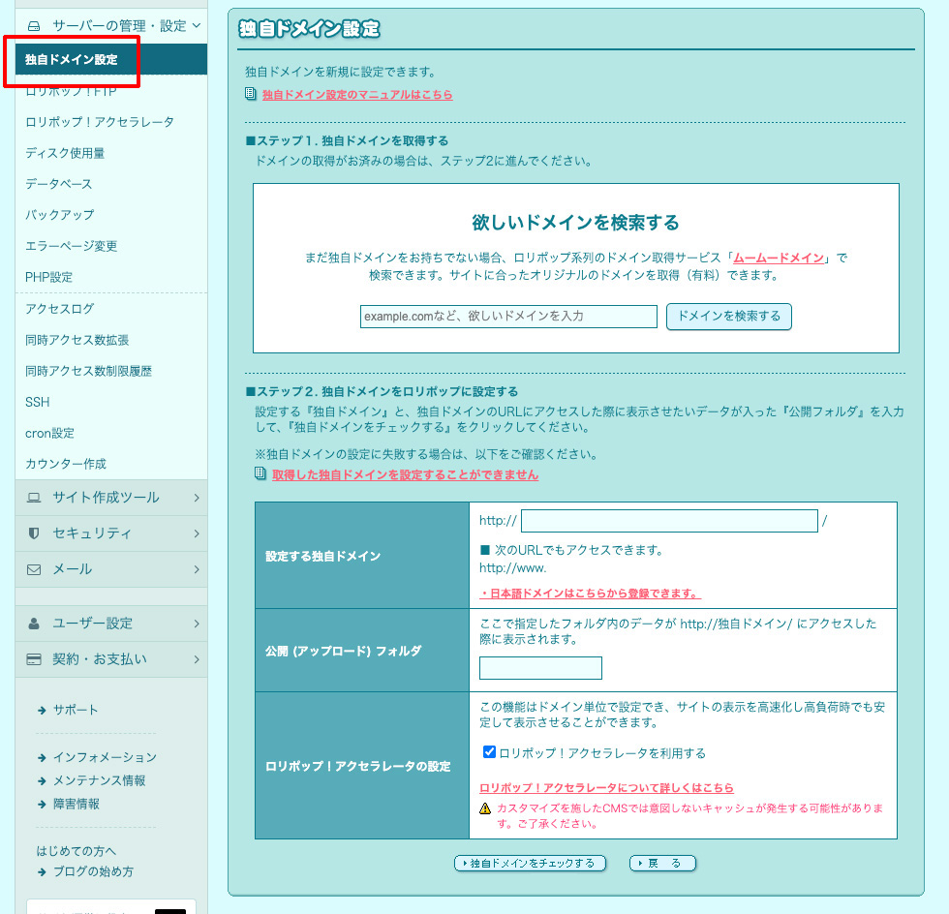This screenshot has height=914, width=949.
Task: Collapse the サーバーの管理・設定 chevron
Action: coord(196,25)
